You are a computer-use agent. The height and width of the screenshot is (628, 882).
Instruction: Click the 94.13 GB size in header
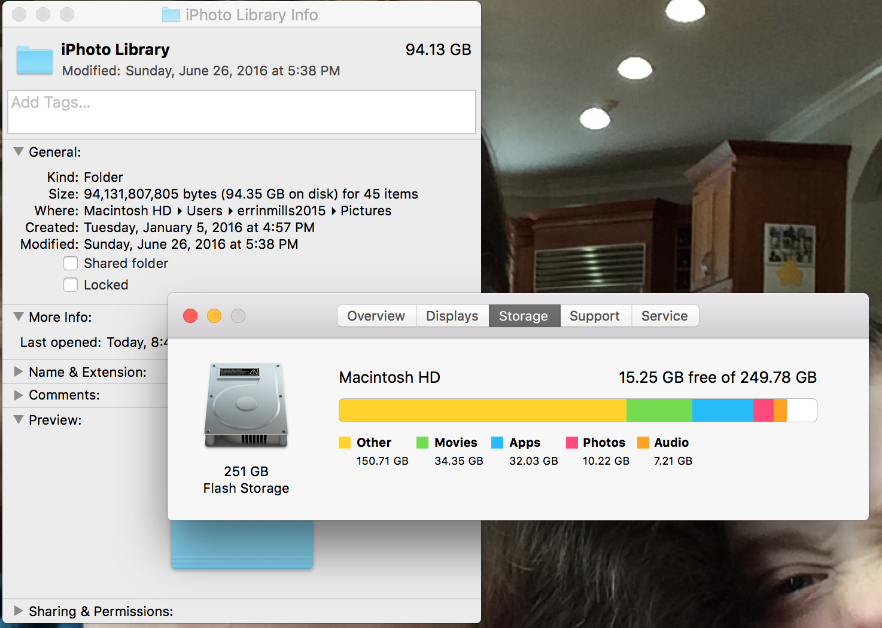(438, 50)
